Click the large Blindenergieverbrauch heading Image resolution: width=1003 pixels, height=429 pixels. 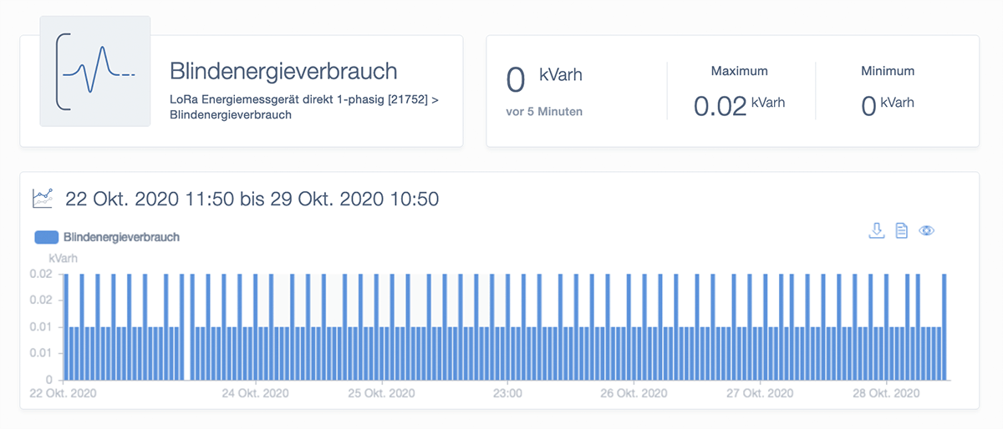283,71
